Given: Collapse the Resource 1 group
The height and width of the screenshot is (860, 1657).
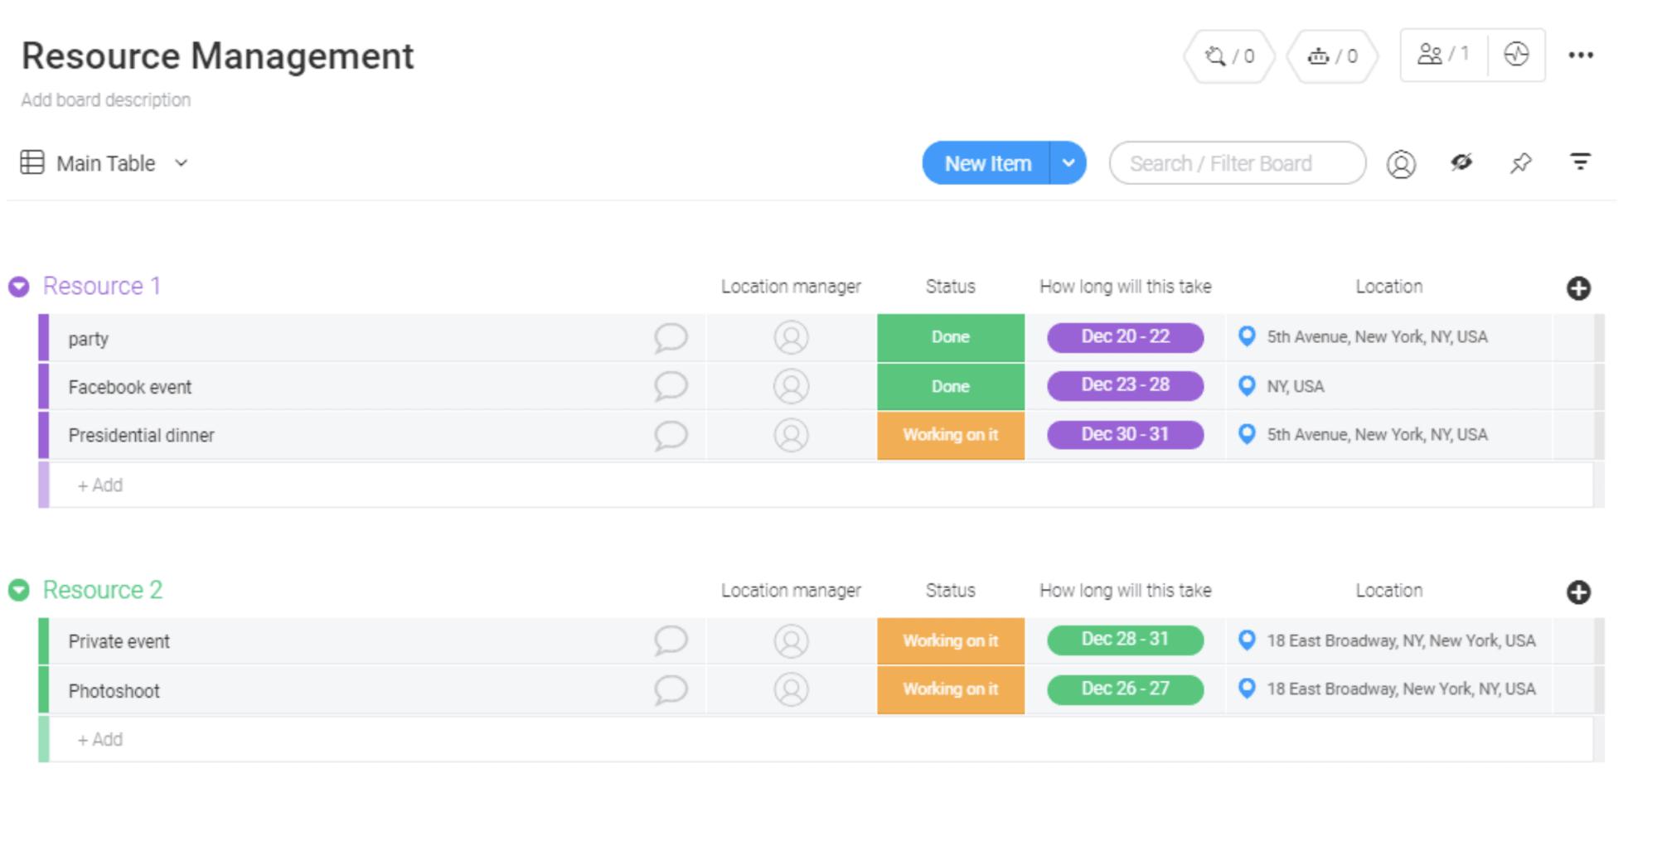Looking at the screenshot, I should tap(20, 286).
